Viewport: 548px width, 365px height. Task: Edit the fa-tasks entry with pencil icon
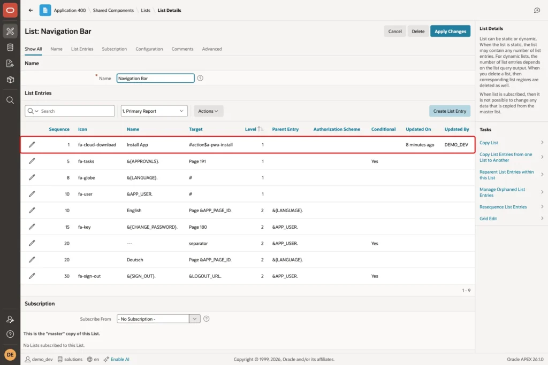point(32,161)
